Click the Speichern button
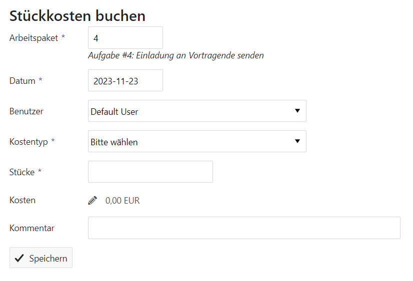The width and height of the screenshot is (413, 281). (41, 258)
